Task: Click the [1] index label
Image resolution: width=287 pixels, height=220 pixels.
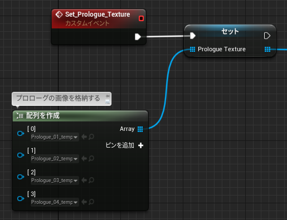Action: [x=31, y=150]
